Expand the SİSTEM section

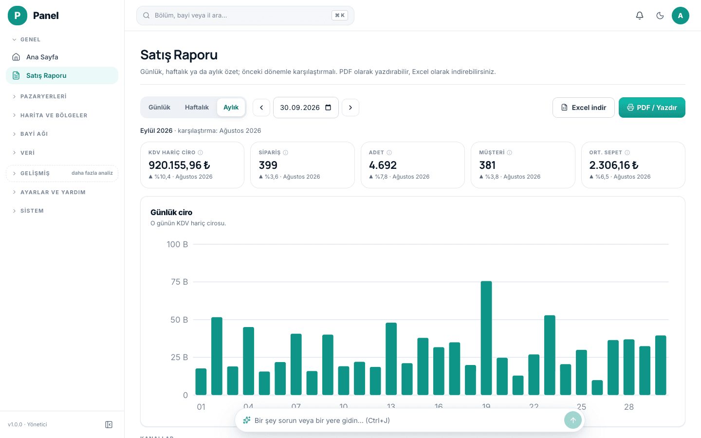point(62,211)
